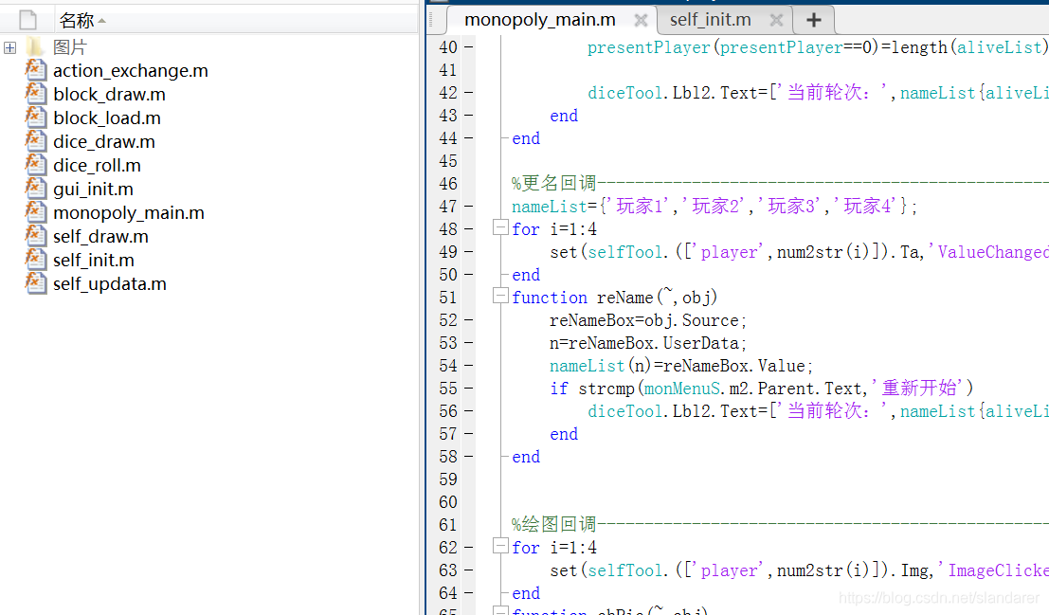Screen dimensions: 1049x615
Task: Set breakpoint dash at line 40
Action: pyautogui.click(x=468, y=47)
